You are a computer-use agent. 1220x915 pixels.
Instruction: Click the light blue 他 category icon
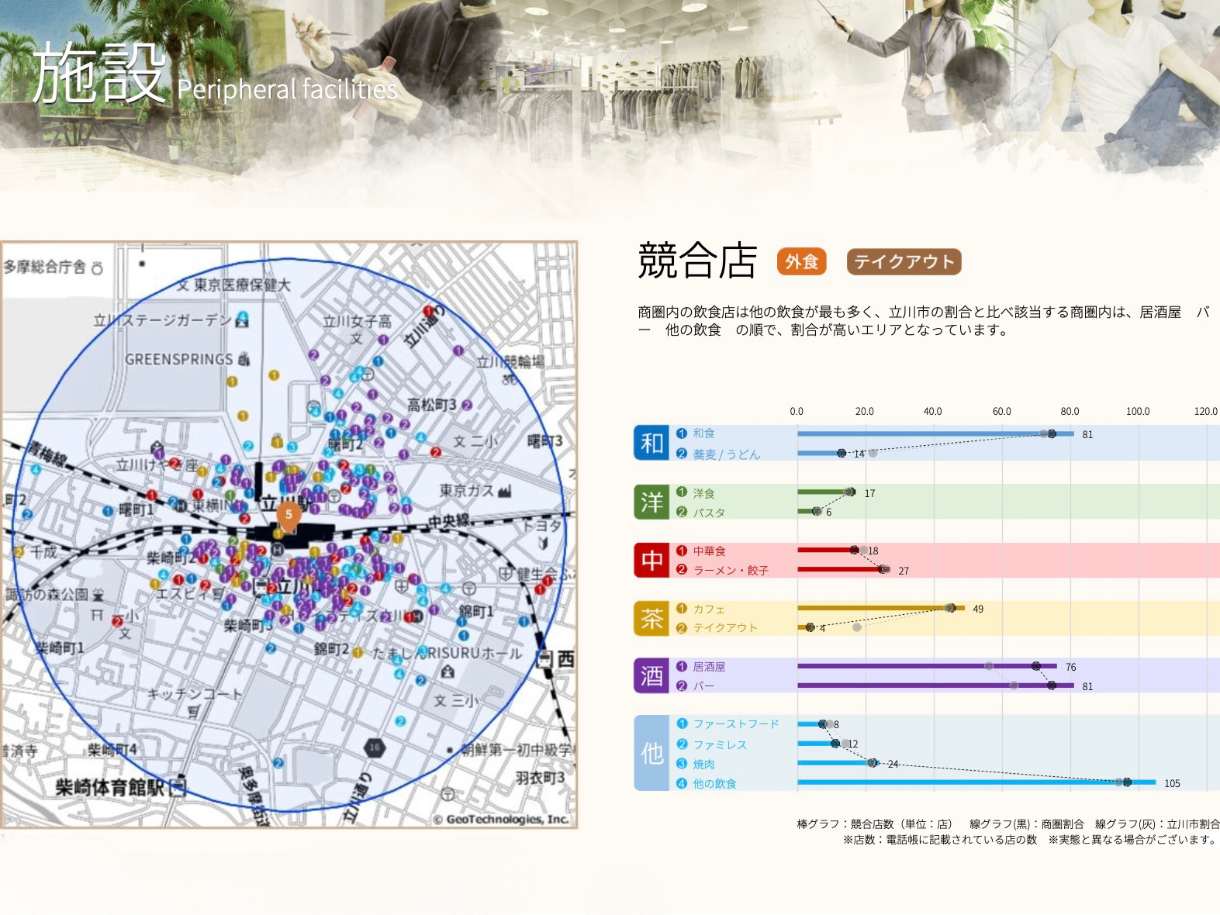[651, 753]
